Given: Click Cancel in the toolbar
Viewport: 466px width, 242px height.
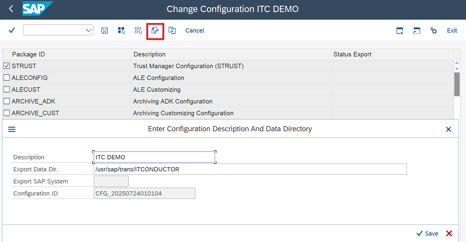Looking at the screenshot, I should point(194,30).
